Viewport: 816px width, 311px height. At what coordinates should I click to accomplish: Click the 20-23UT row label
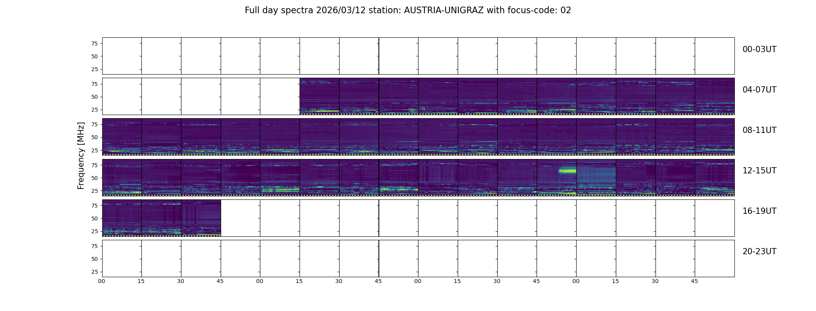pyautogui.click(x=759, y=252)
